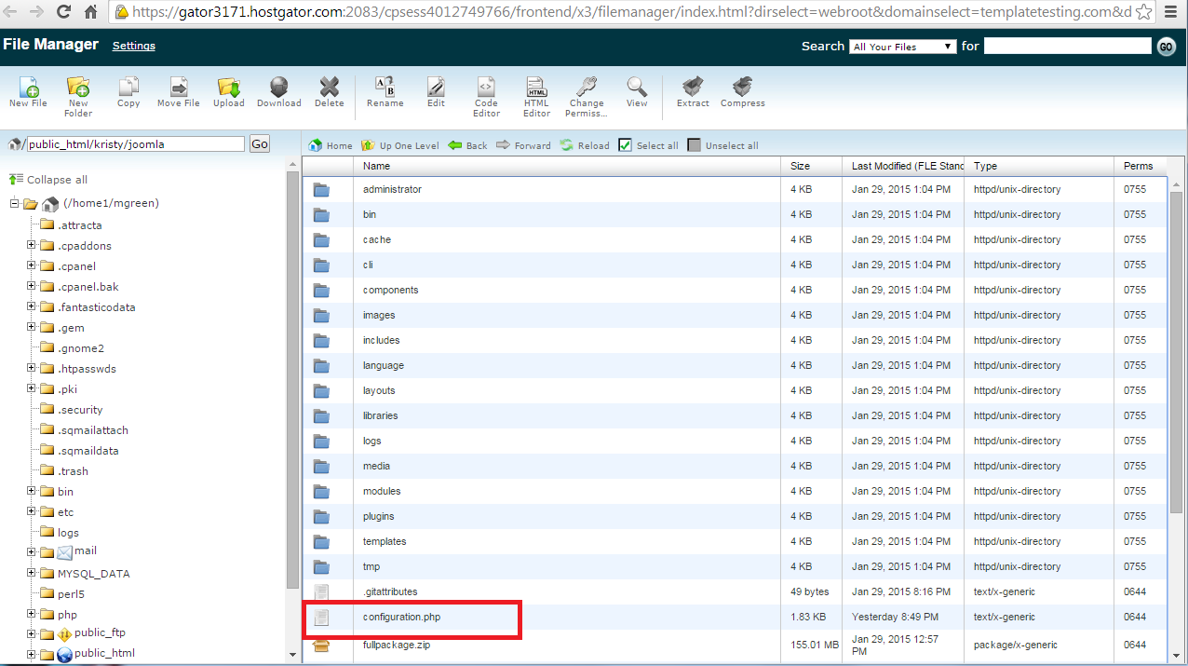Expand the public_html tree node

coord(31,654)
